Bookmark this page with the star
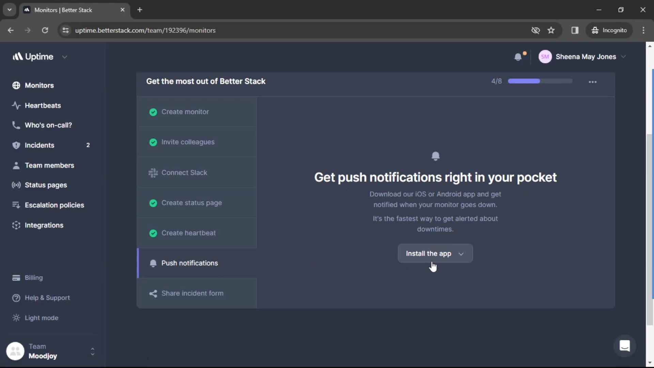The width and height of the screenshot is (654, 368). tap(551, 30)
